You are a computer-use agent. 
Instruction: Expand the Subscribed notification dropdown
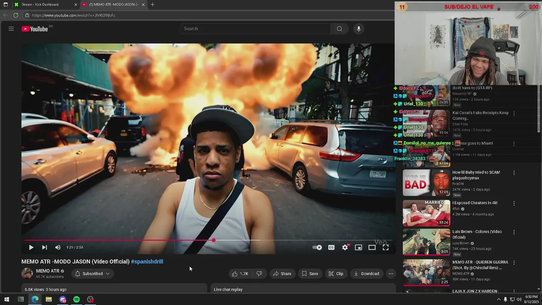coord(92,274)
